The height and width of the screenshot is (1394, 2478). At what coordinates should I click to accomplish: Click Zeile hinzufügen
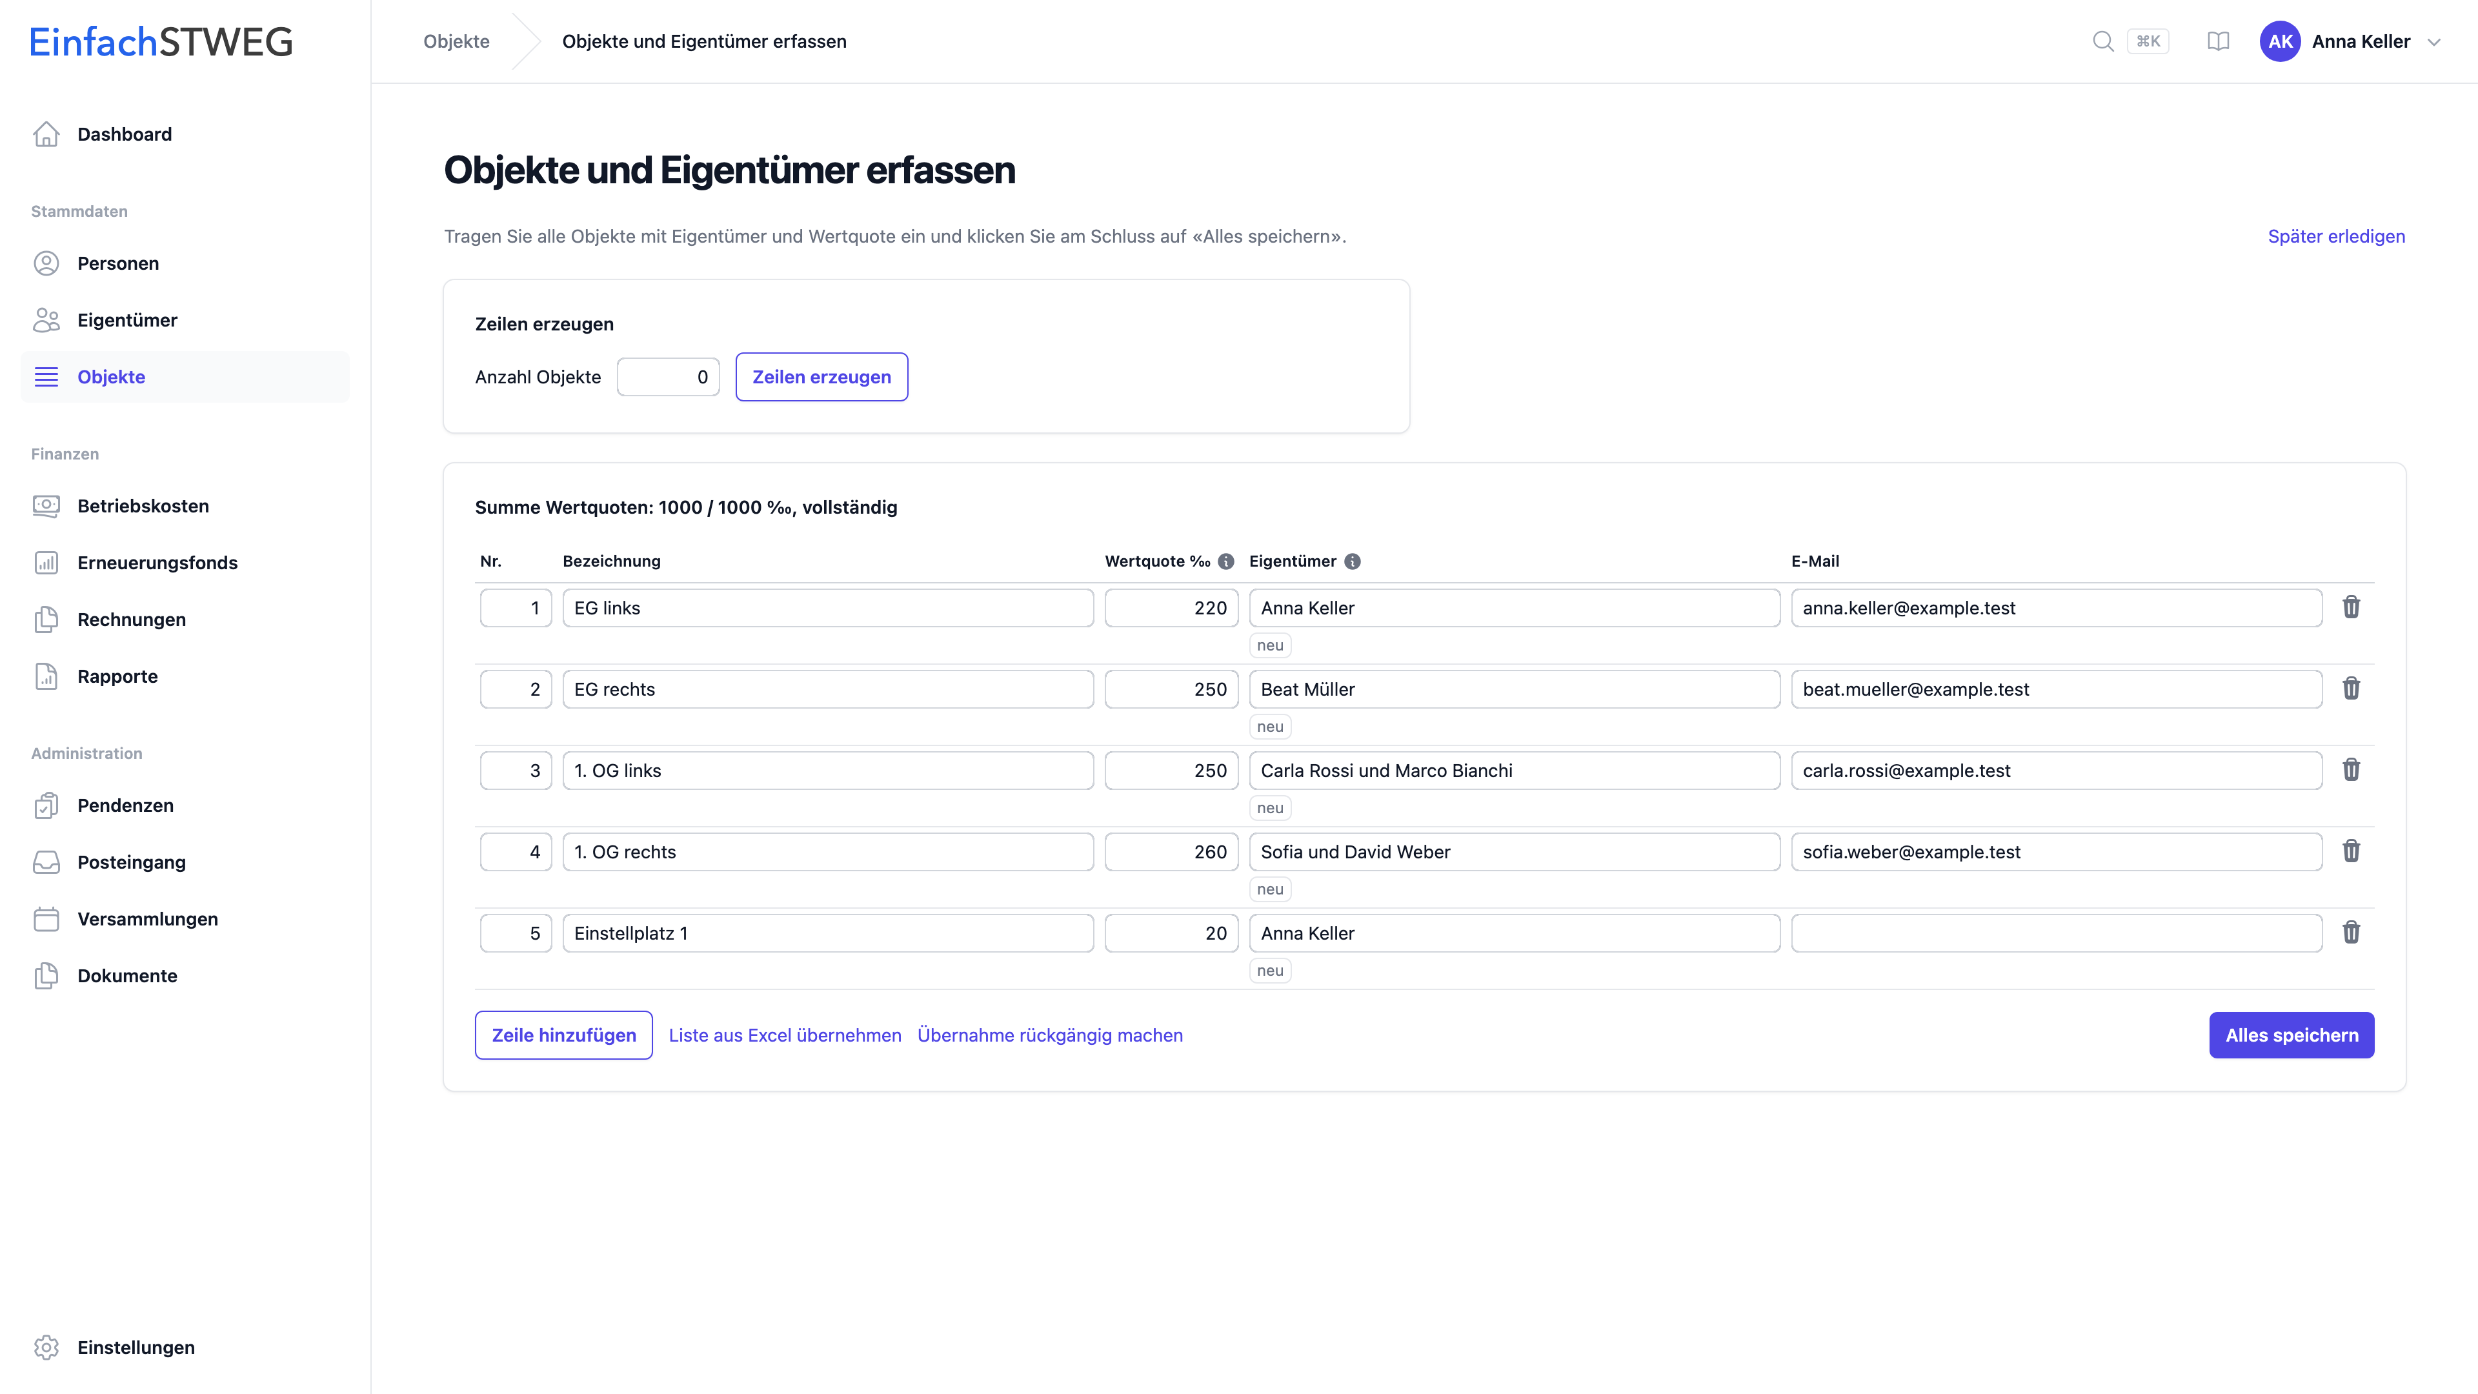pos(564,1035)
